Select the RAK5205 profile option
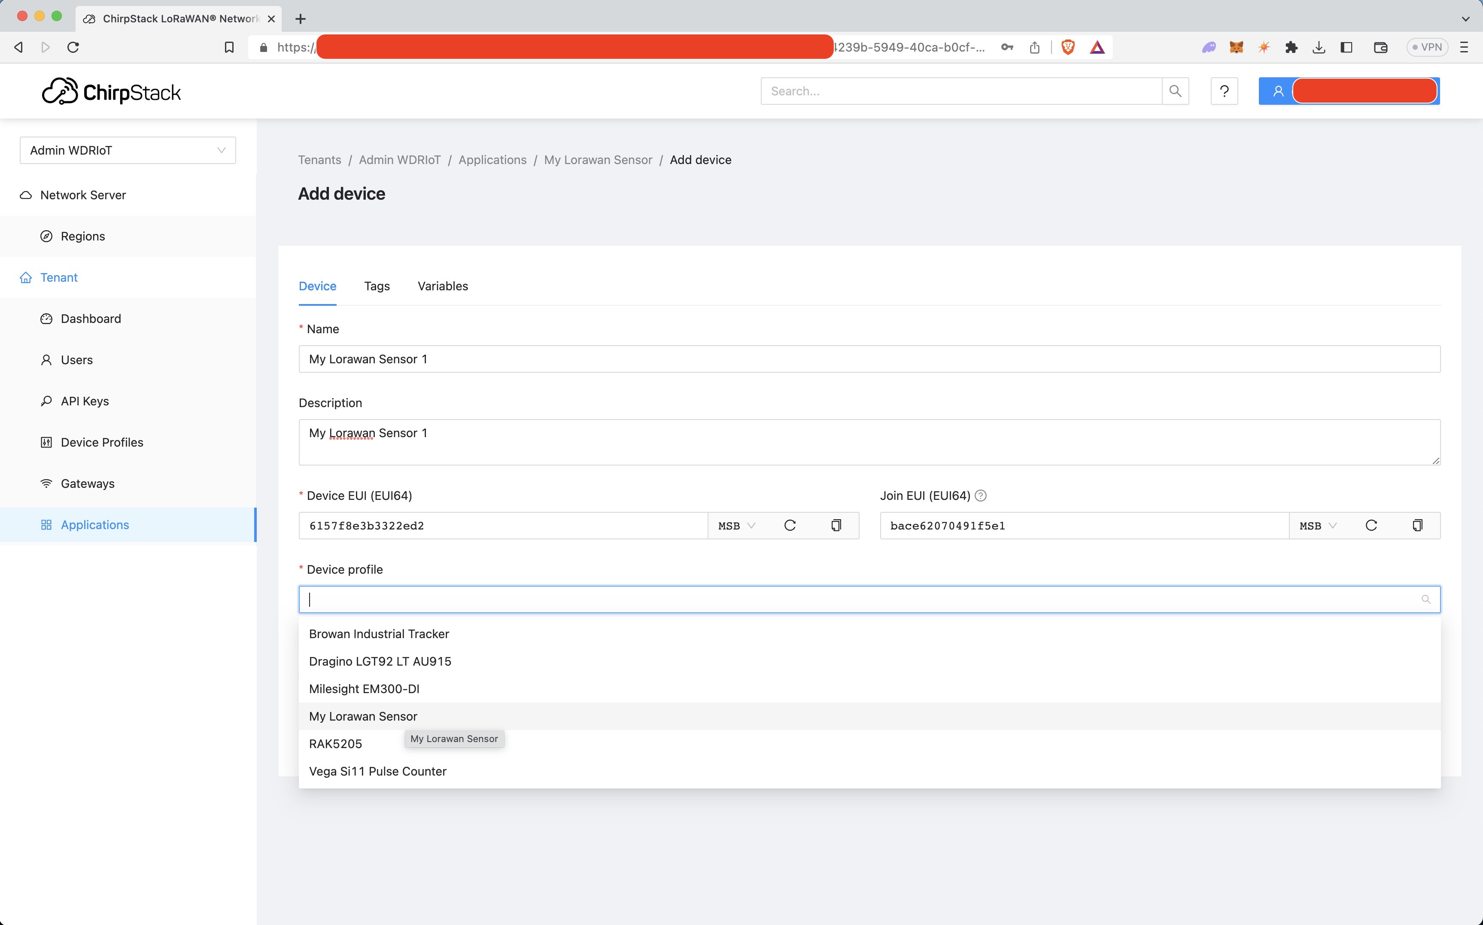Screen dimensions: 1483x925 click(x=336, y=744)
